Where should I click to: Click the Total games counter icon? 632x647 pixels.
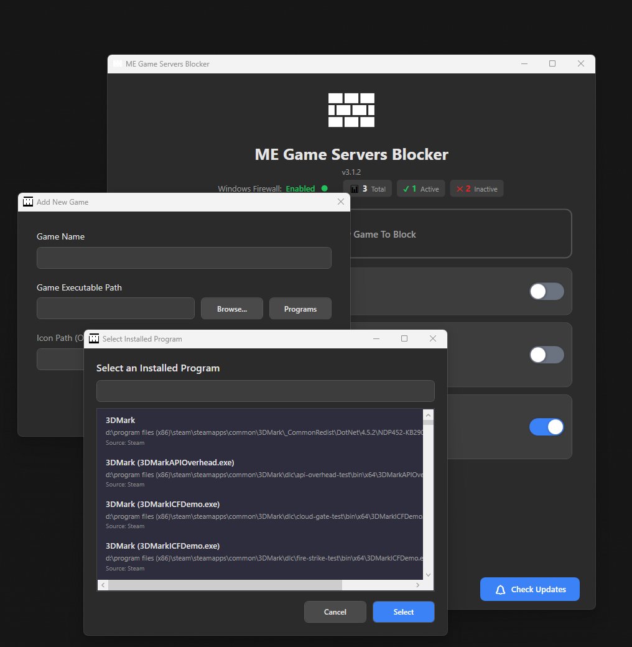355,189
